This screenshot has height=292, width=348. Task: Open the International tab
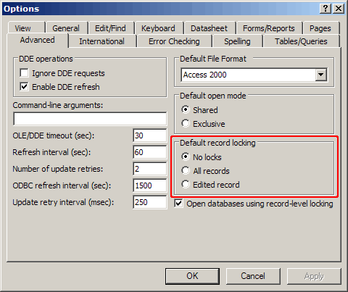click(102, 41)
